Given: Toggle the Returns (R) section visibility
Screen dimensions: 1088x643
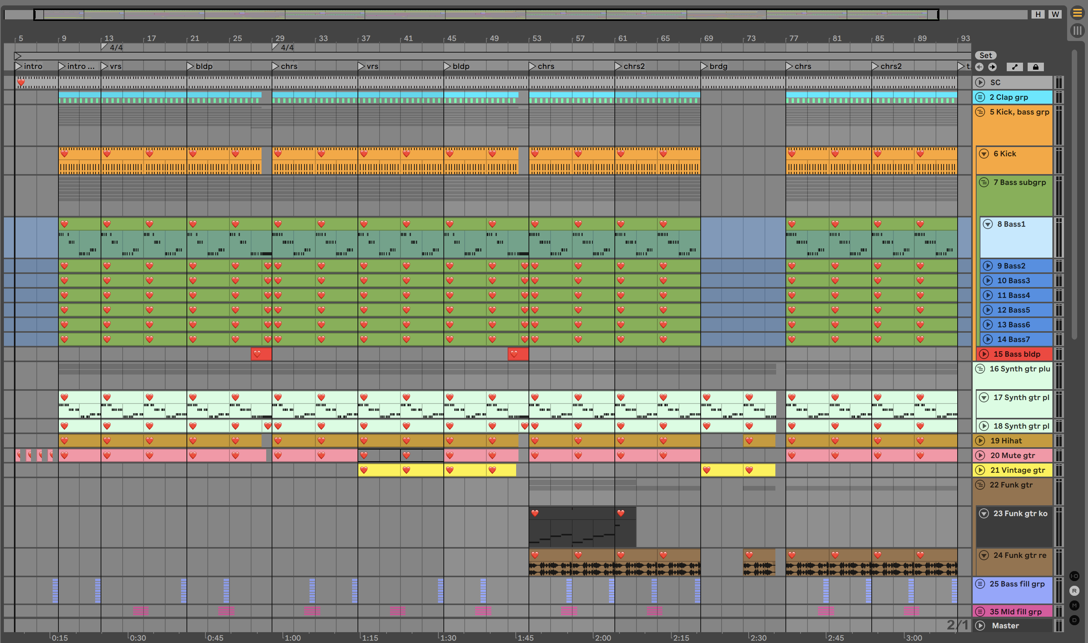Looking at the screenshot, I should click(x=1074, y=590).
